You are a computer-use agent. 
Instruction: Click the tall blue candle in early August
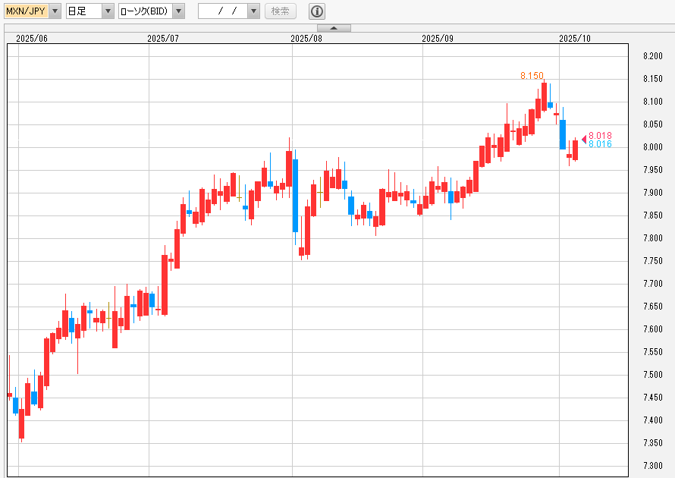tap(295, 195)
